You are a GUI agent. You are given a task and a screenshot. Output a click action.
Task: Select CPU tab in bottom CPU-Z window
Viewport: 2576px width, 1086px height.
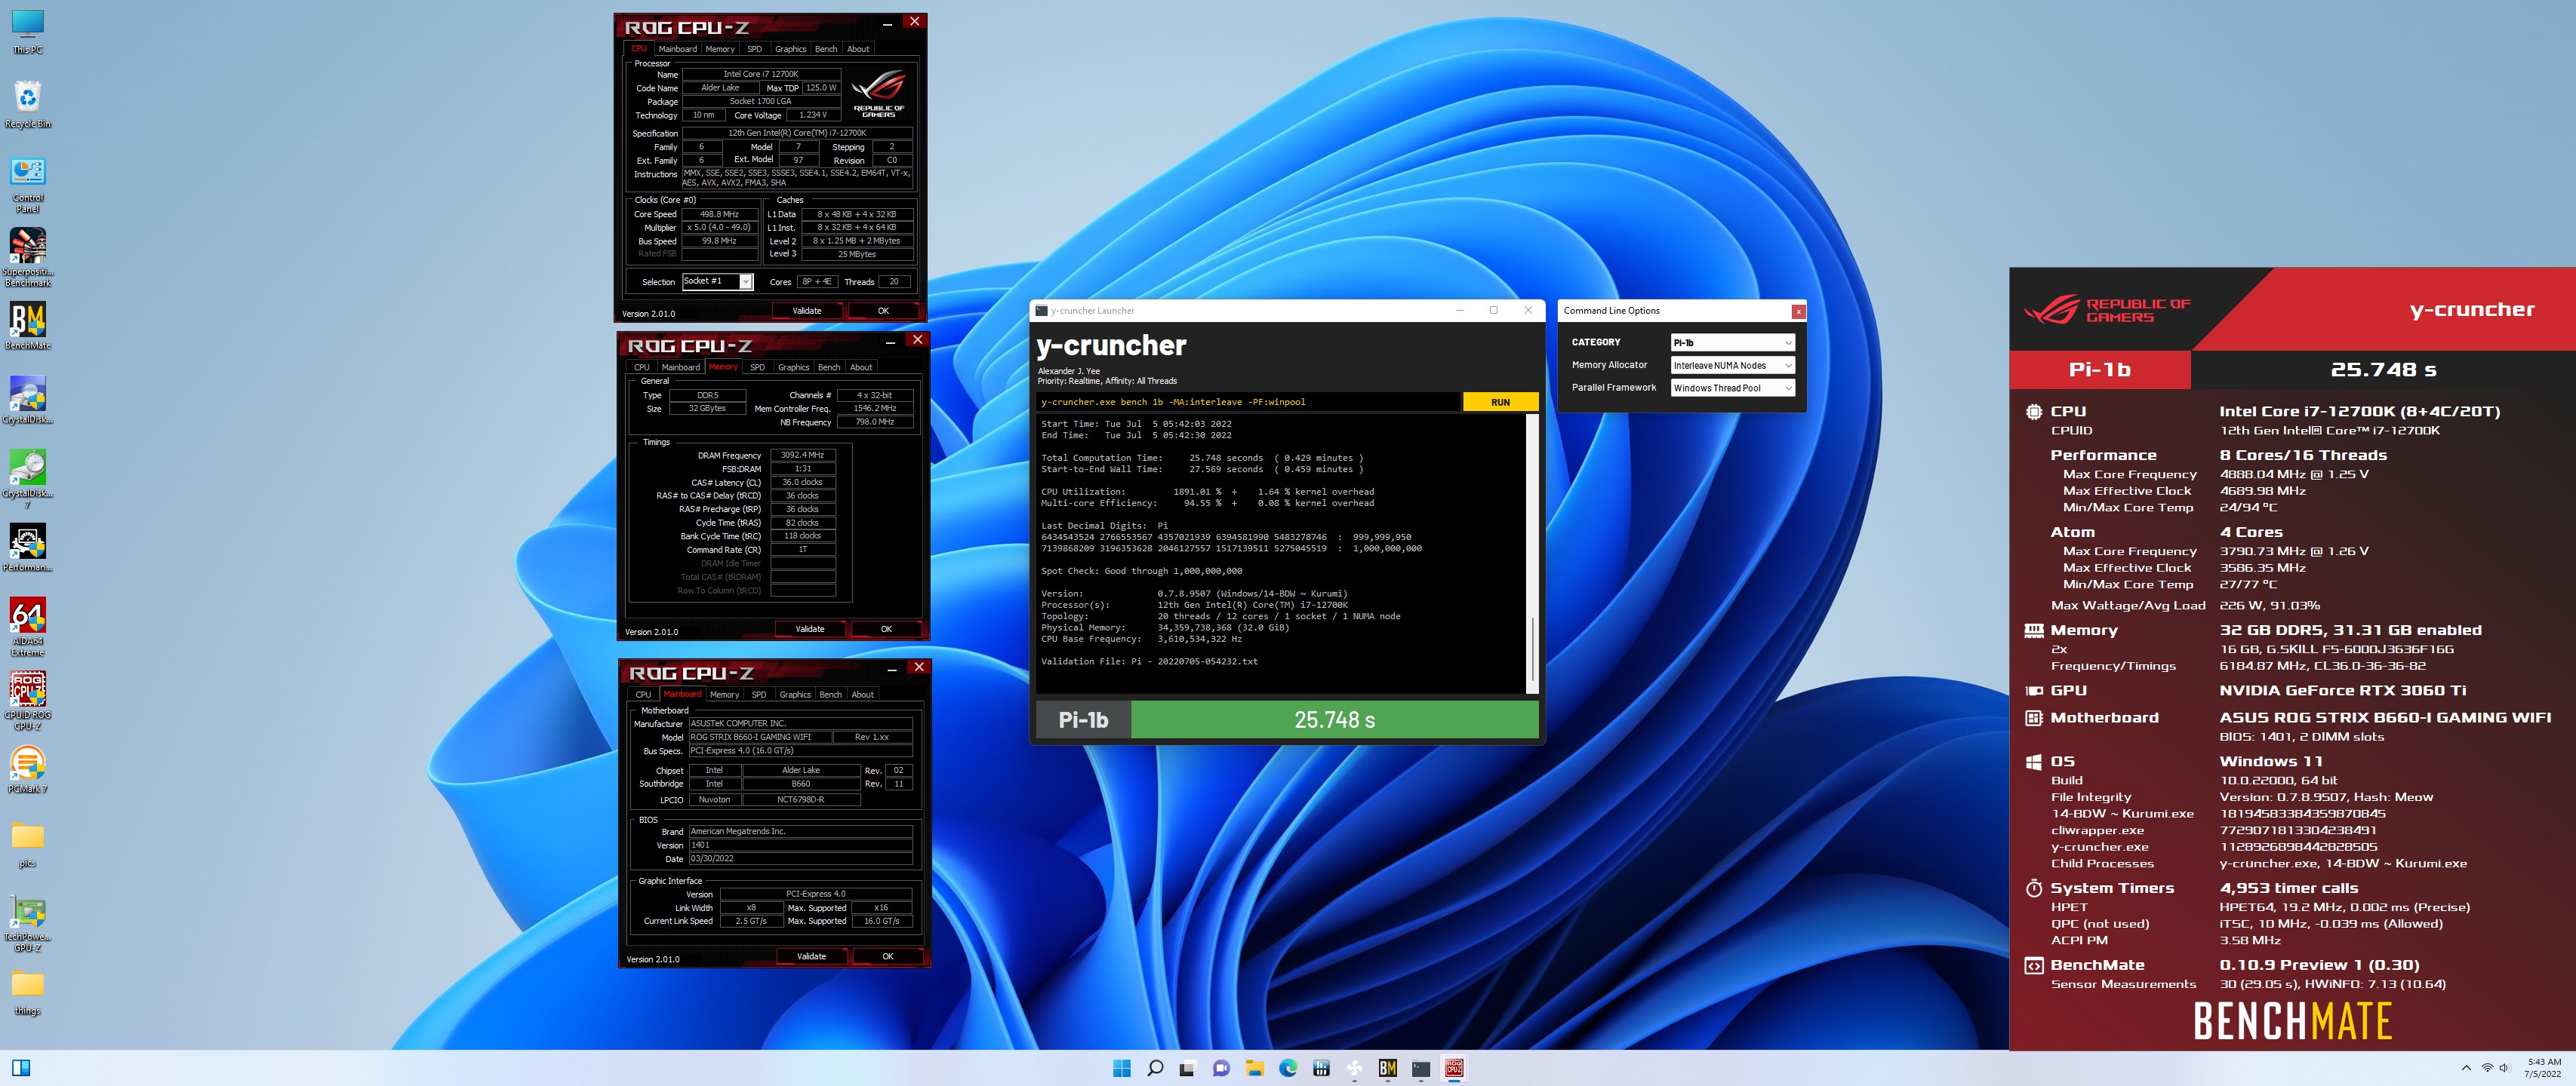[x=643, y=695]
